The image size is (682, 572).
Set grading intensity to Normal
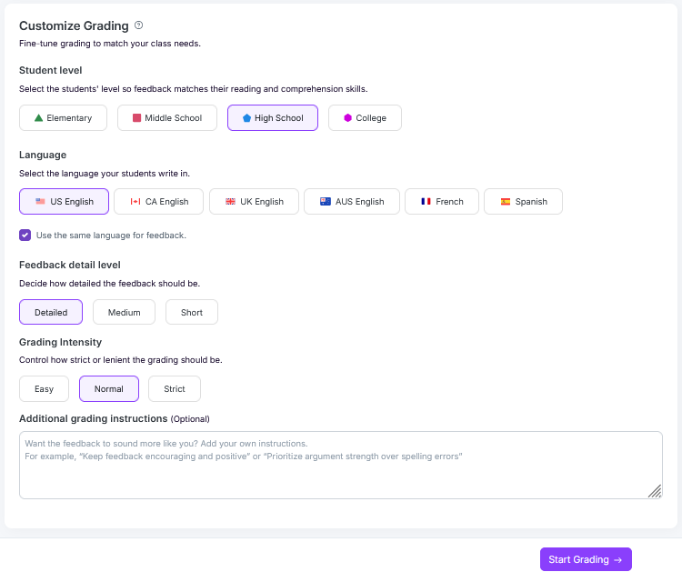click(109, 389)
